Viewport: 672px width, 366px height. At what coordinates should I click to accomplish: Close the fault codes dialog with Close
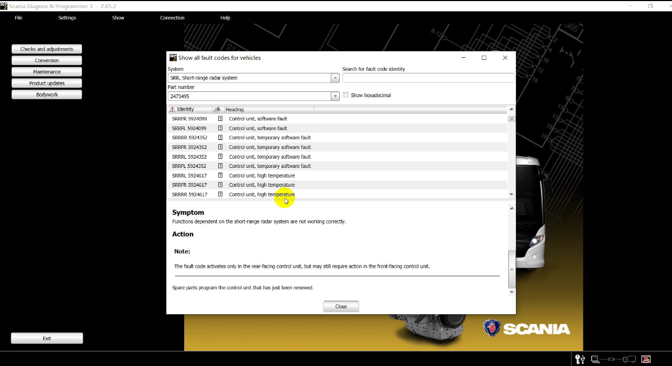coord(341,306)
